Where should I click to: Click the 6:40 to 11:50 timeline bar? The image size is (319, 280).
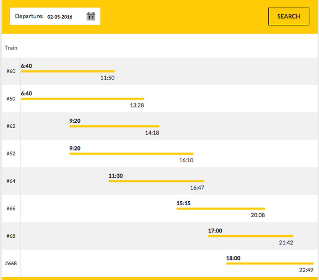(68, 71)
